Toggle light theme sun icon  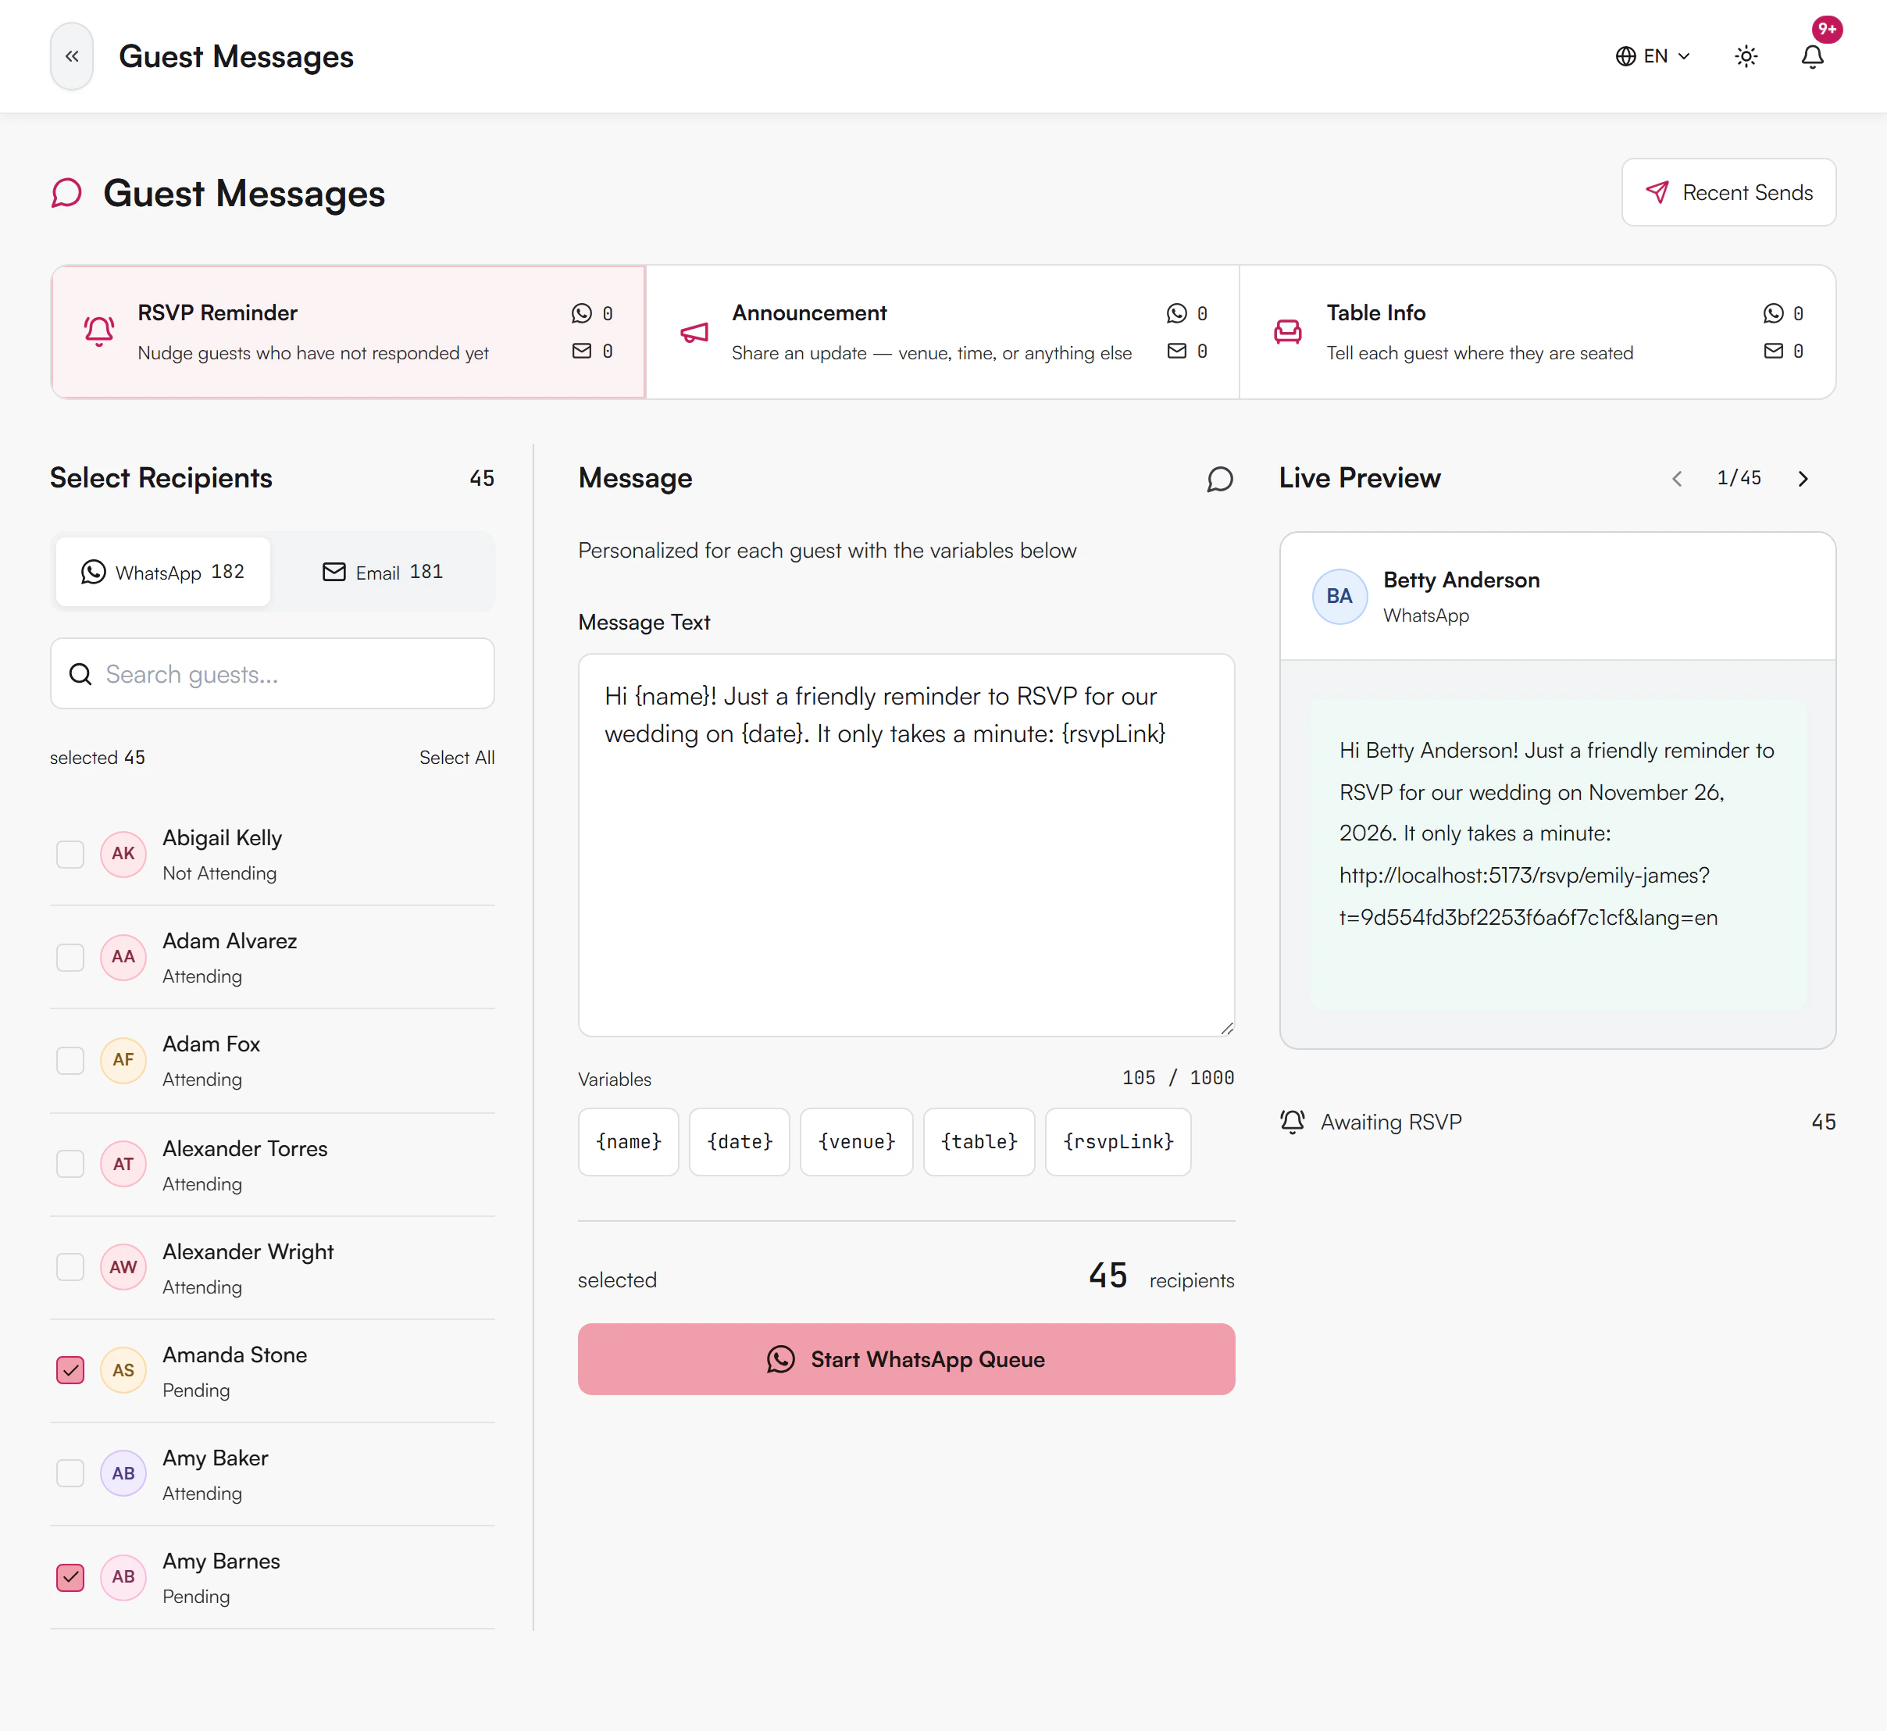point(1746,56)
